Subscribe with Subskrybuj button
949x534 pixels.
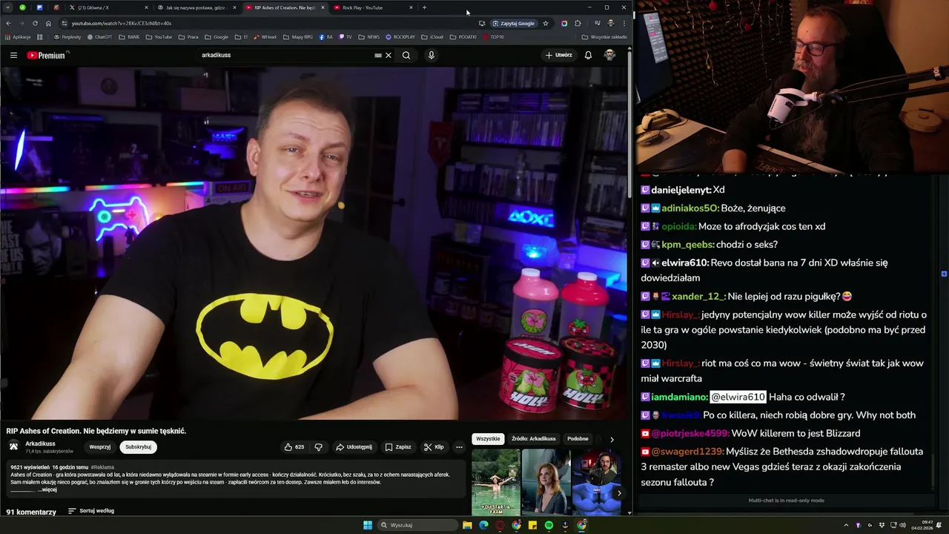139,447
